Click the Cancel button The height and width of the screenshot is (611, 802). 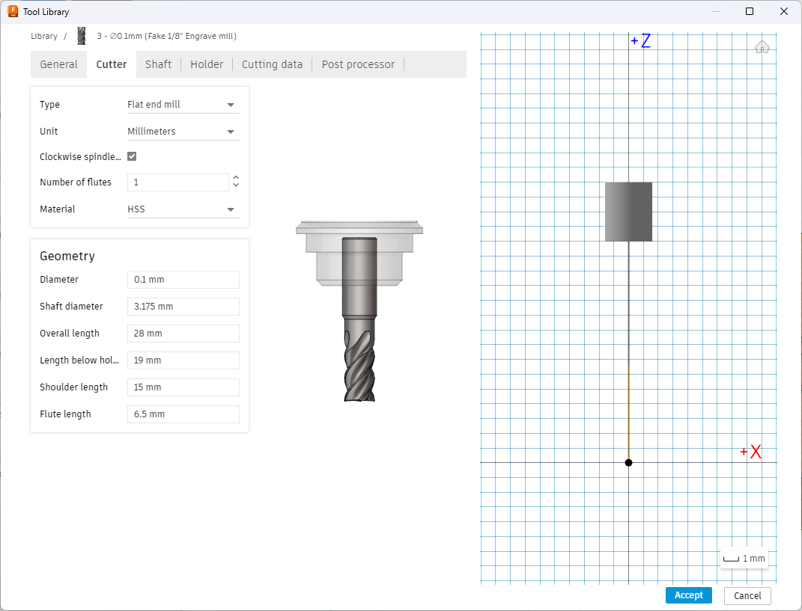(x=747, y=596)
